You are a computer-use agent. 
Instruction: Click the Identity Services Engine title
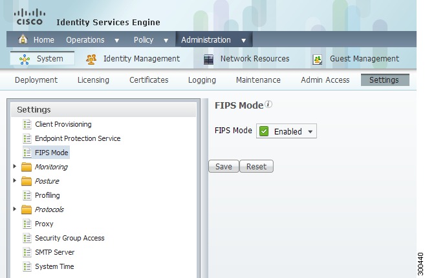pos(108,22)
